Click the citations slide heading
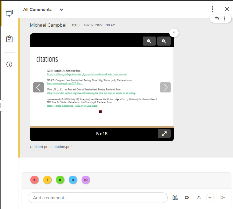The image size is (233, 209). coord(47,59)
